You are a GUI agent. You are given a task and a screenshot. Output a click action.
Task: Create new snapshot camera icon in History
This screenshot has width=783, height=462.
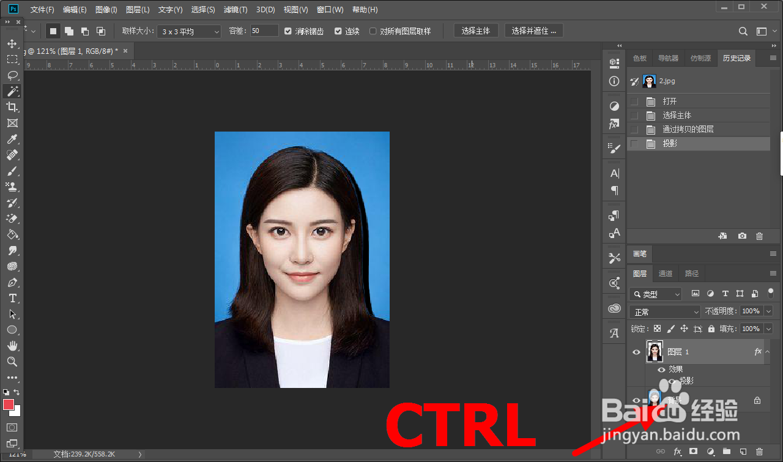742,236
